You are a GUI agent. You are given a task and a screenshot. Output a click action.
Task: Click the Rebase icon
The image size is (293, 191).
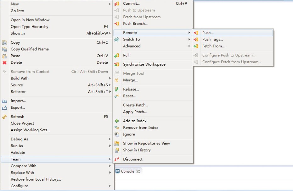(117, 89)
